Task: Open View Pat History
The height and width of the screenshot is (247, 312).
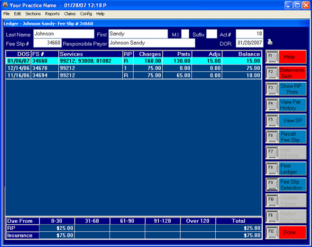Action: coord(292,105)
